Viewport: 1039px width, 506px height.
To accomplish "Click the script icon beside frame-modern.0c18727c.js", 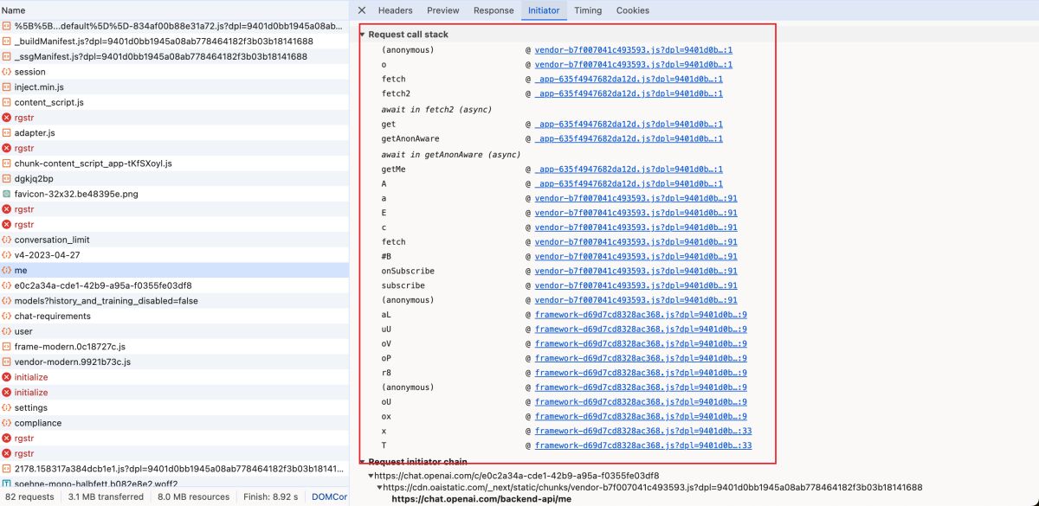I will coord(6,347).
